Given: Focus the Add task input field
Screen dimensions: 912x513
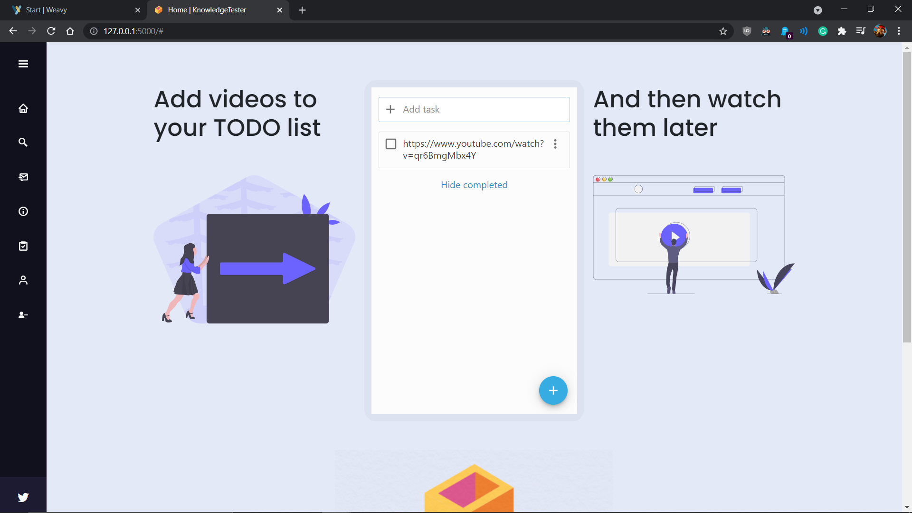Looking at the screenshot, I should [x=480, y=109].
